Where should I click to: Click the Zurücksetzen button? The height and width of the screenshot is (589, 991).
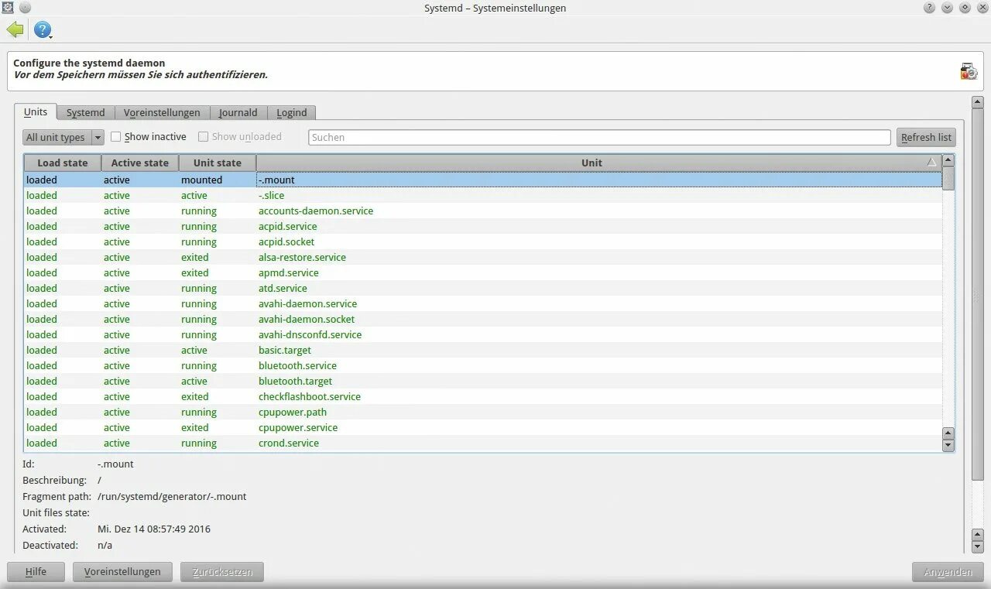coord(222,571)
